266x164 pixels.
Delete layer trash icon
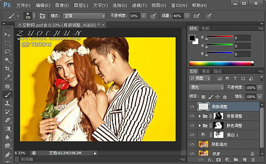[253, 159]
